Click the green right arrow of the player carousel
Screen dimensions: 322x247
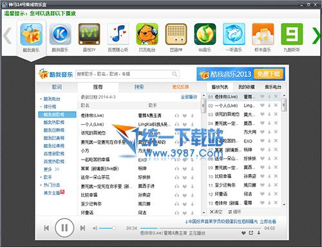click(x=316, y=35)
